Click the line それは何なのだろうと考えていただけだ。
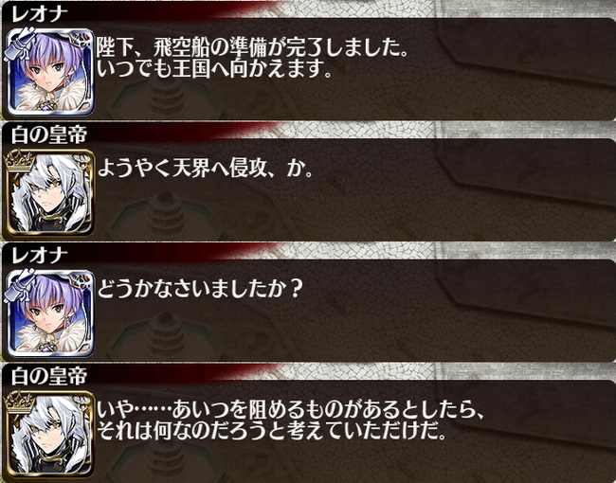 272,431
